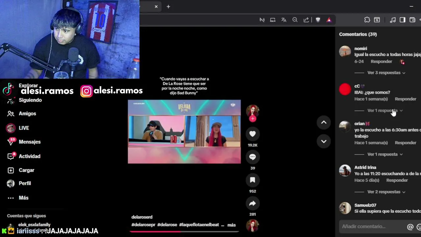Expand Ver 3 respuestas under nomiri's comment

tap(386, 73)
